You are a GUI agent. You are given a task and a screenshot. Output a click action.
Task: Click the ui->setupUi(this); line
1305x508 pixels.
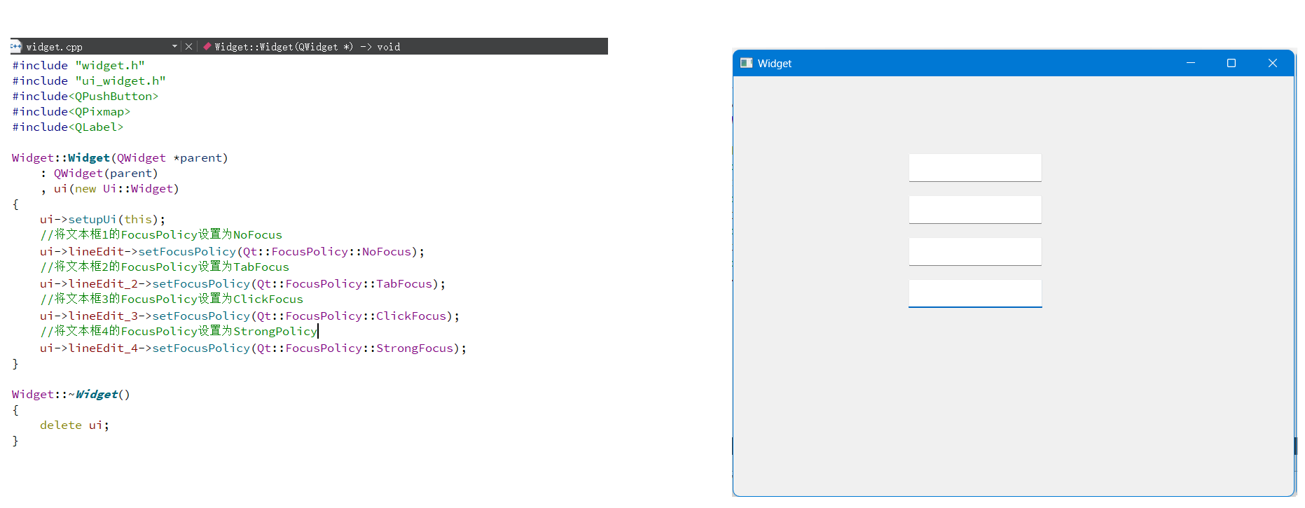pyautogui.click(x=103, y=220)
